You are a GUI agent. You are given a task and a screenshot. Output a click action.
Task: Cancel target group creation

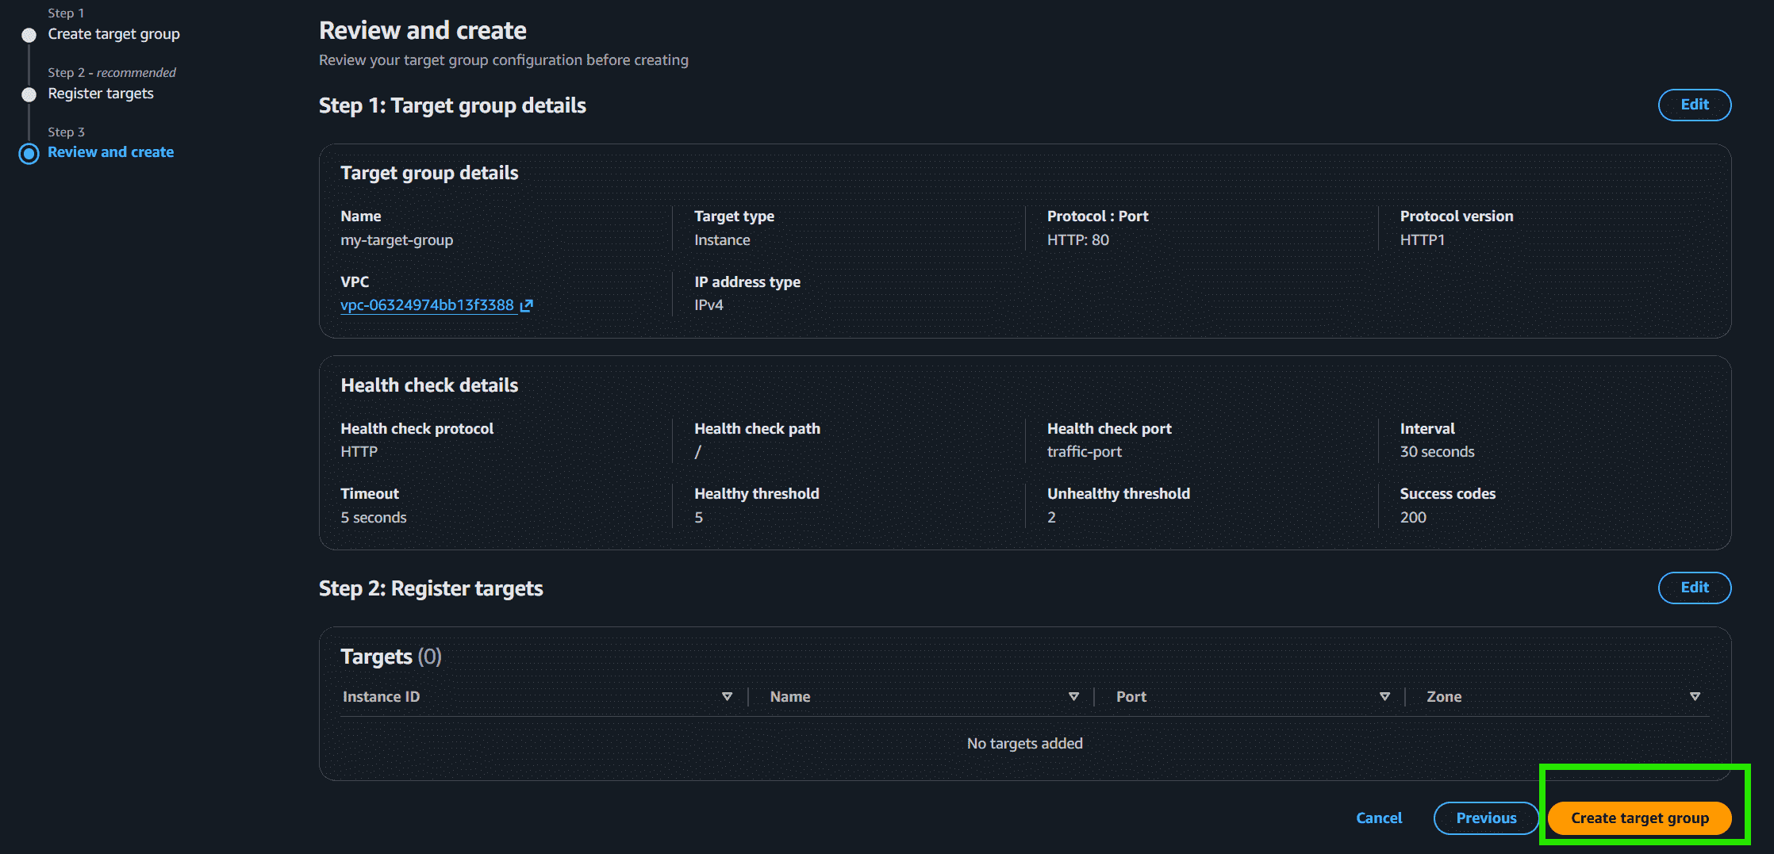1379,818
